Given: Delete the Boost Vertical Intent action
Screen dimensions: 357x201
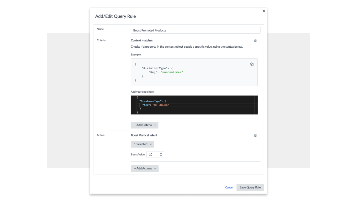Looking at the screenshot, I should pos(255,135).
